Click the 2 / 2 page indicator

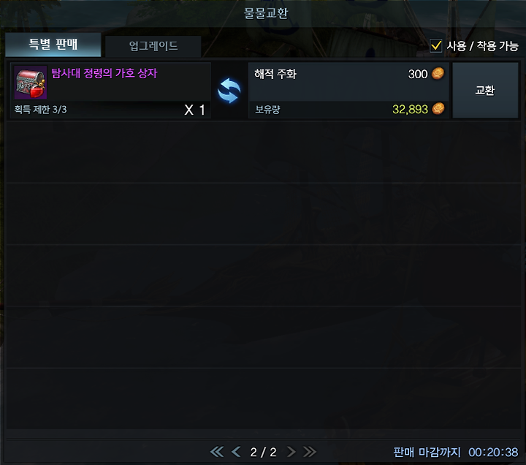pos(263,453)
